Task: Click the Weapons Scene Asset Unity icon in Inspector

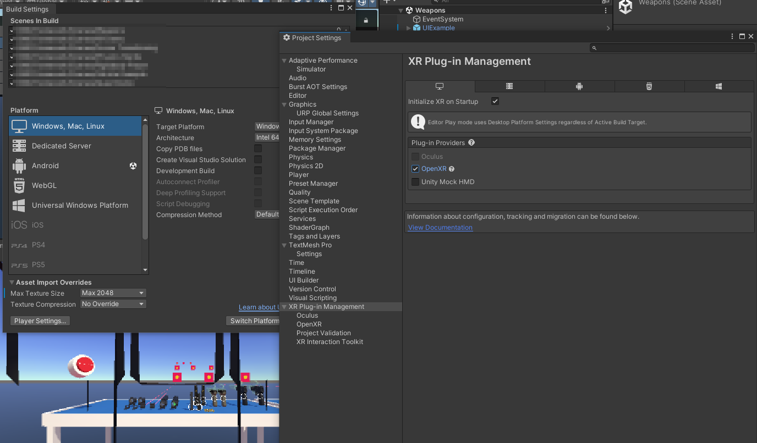Action: tap(626, 7)
